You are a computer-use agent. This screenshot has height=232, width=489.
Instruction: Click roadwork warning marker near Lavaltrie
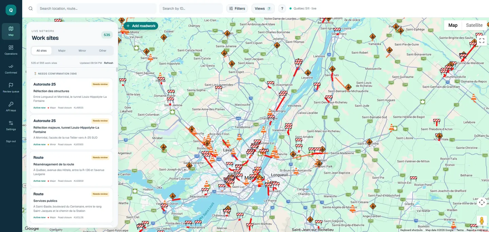pyautogui.click(x=308, y=73)
